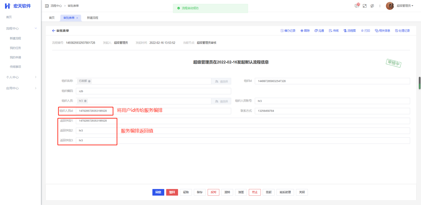Click the 联系方式 input field
This screenshot has width=421, height=205.
332,111
